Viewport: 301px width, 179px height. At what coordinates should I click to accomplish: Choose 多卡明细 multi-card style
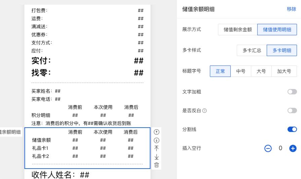(x=282, y=50)
